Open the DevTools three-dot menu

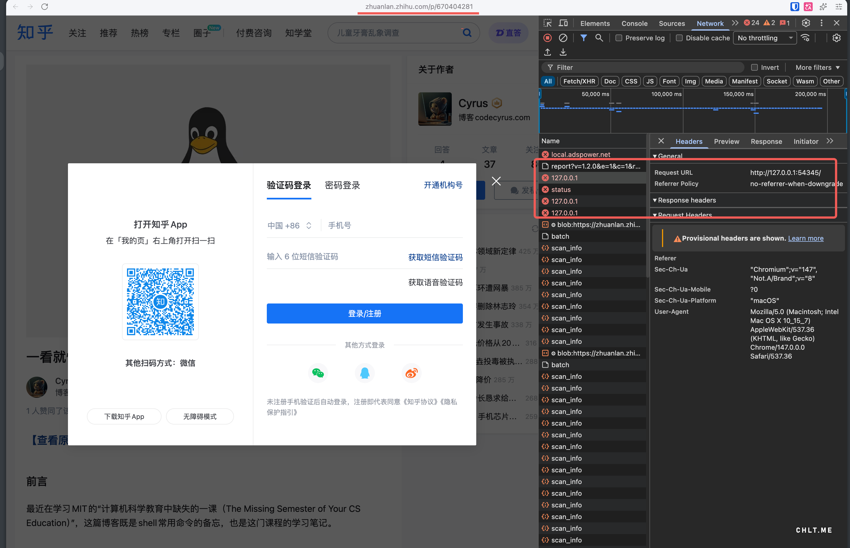[x=822, y=23]
